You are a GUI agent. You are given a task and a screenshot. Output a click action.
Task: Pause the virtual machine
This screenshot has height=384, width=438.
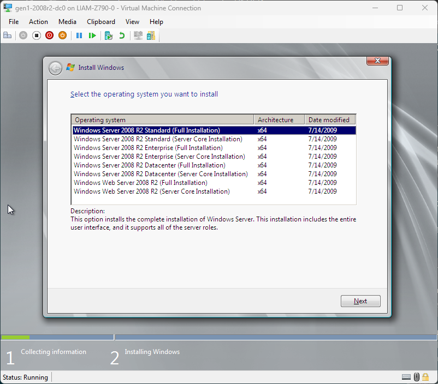[79, 35]
